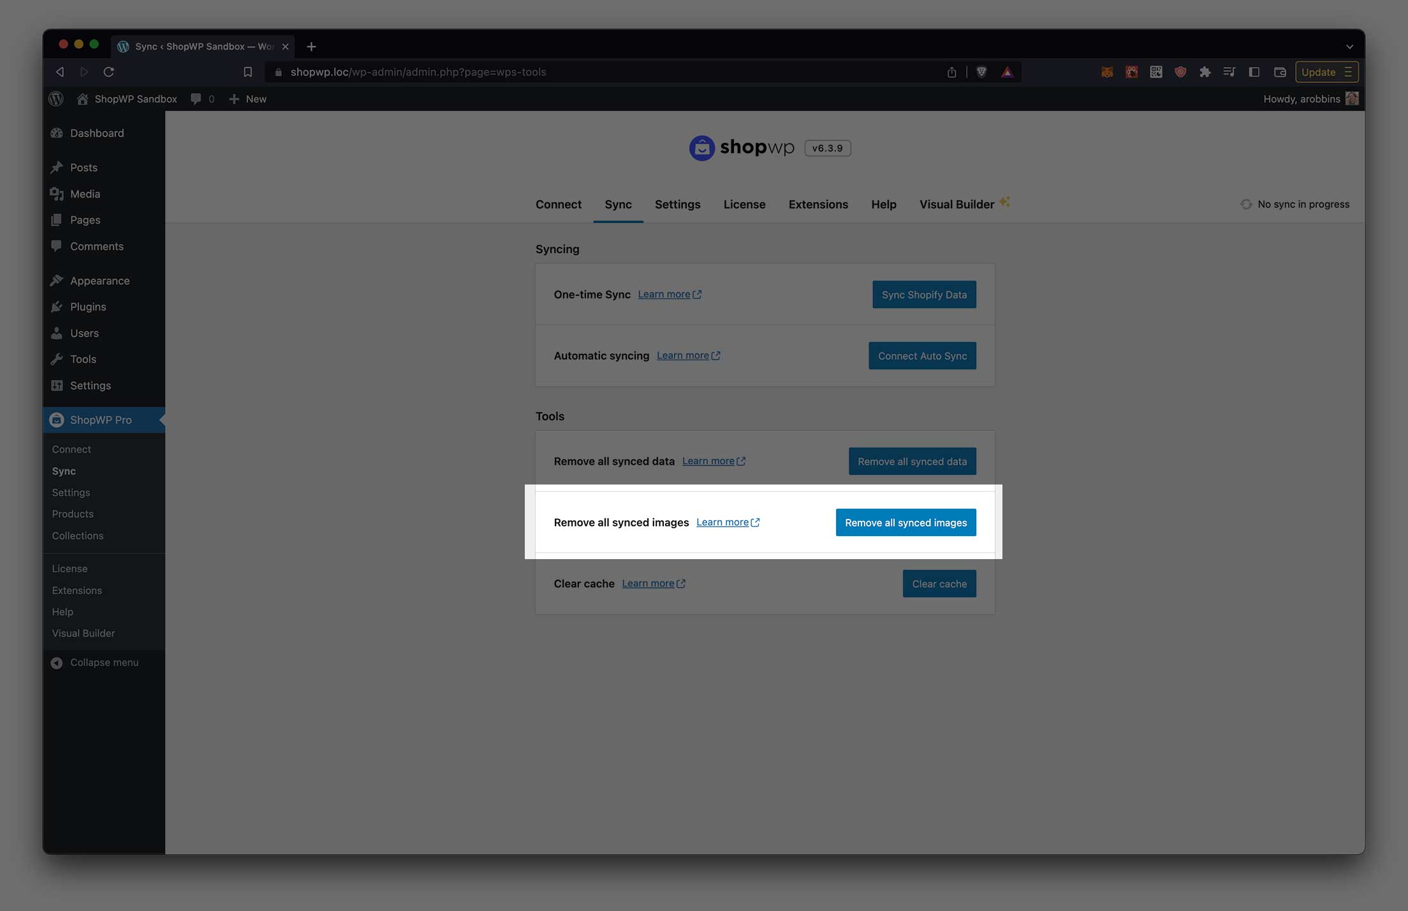The image size is (1408, 911).
Task: Open Media in the sidebar
Action: 104,194
